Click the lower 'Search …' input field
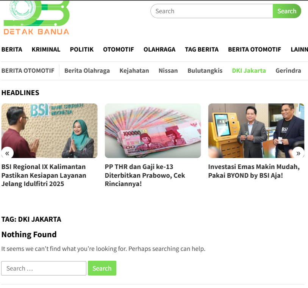This screenshot has width=308, height=288. tap(44, 268)
